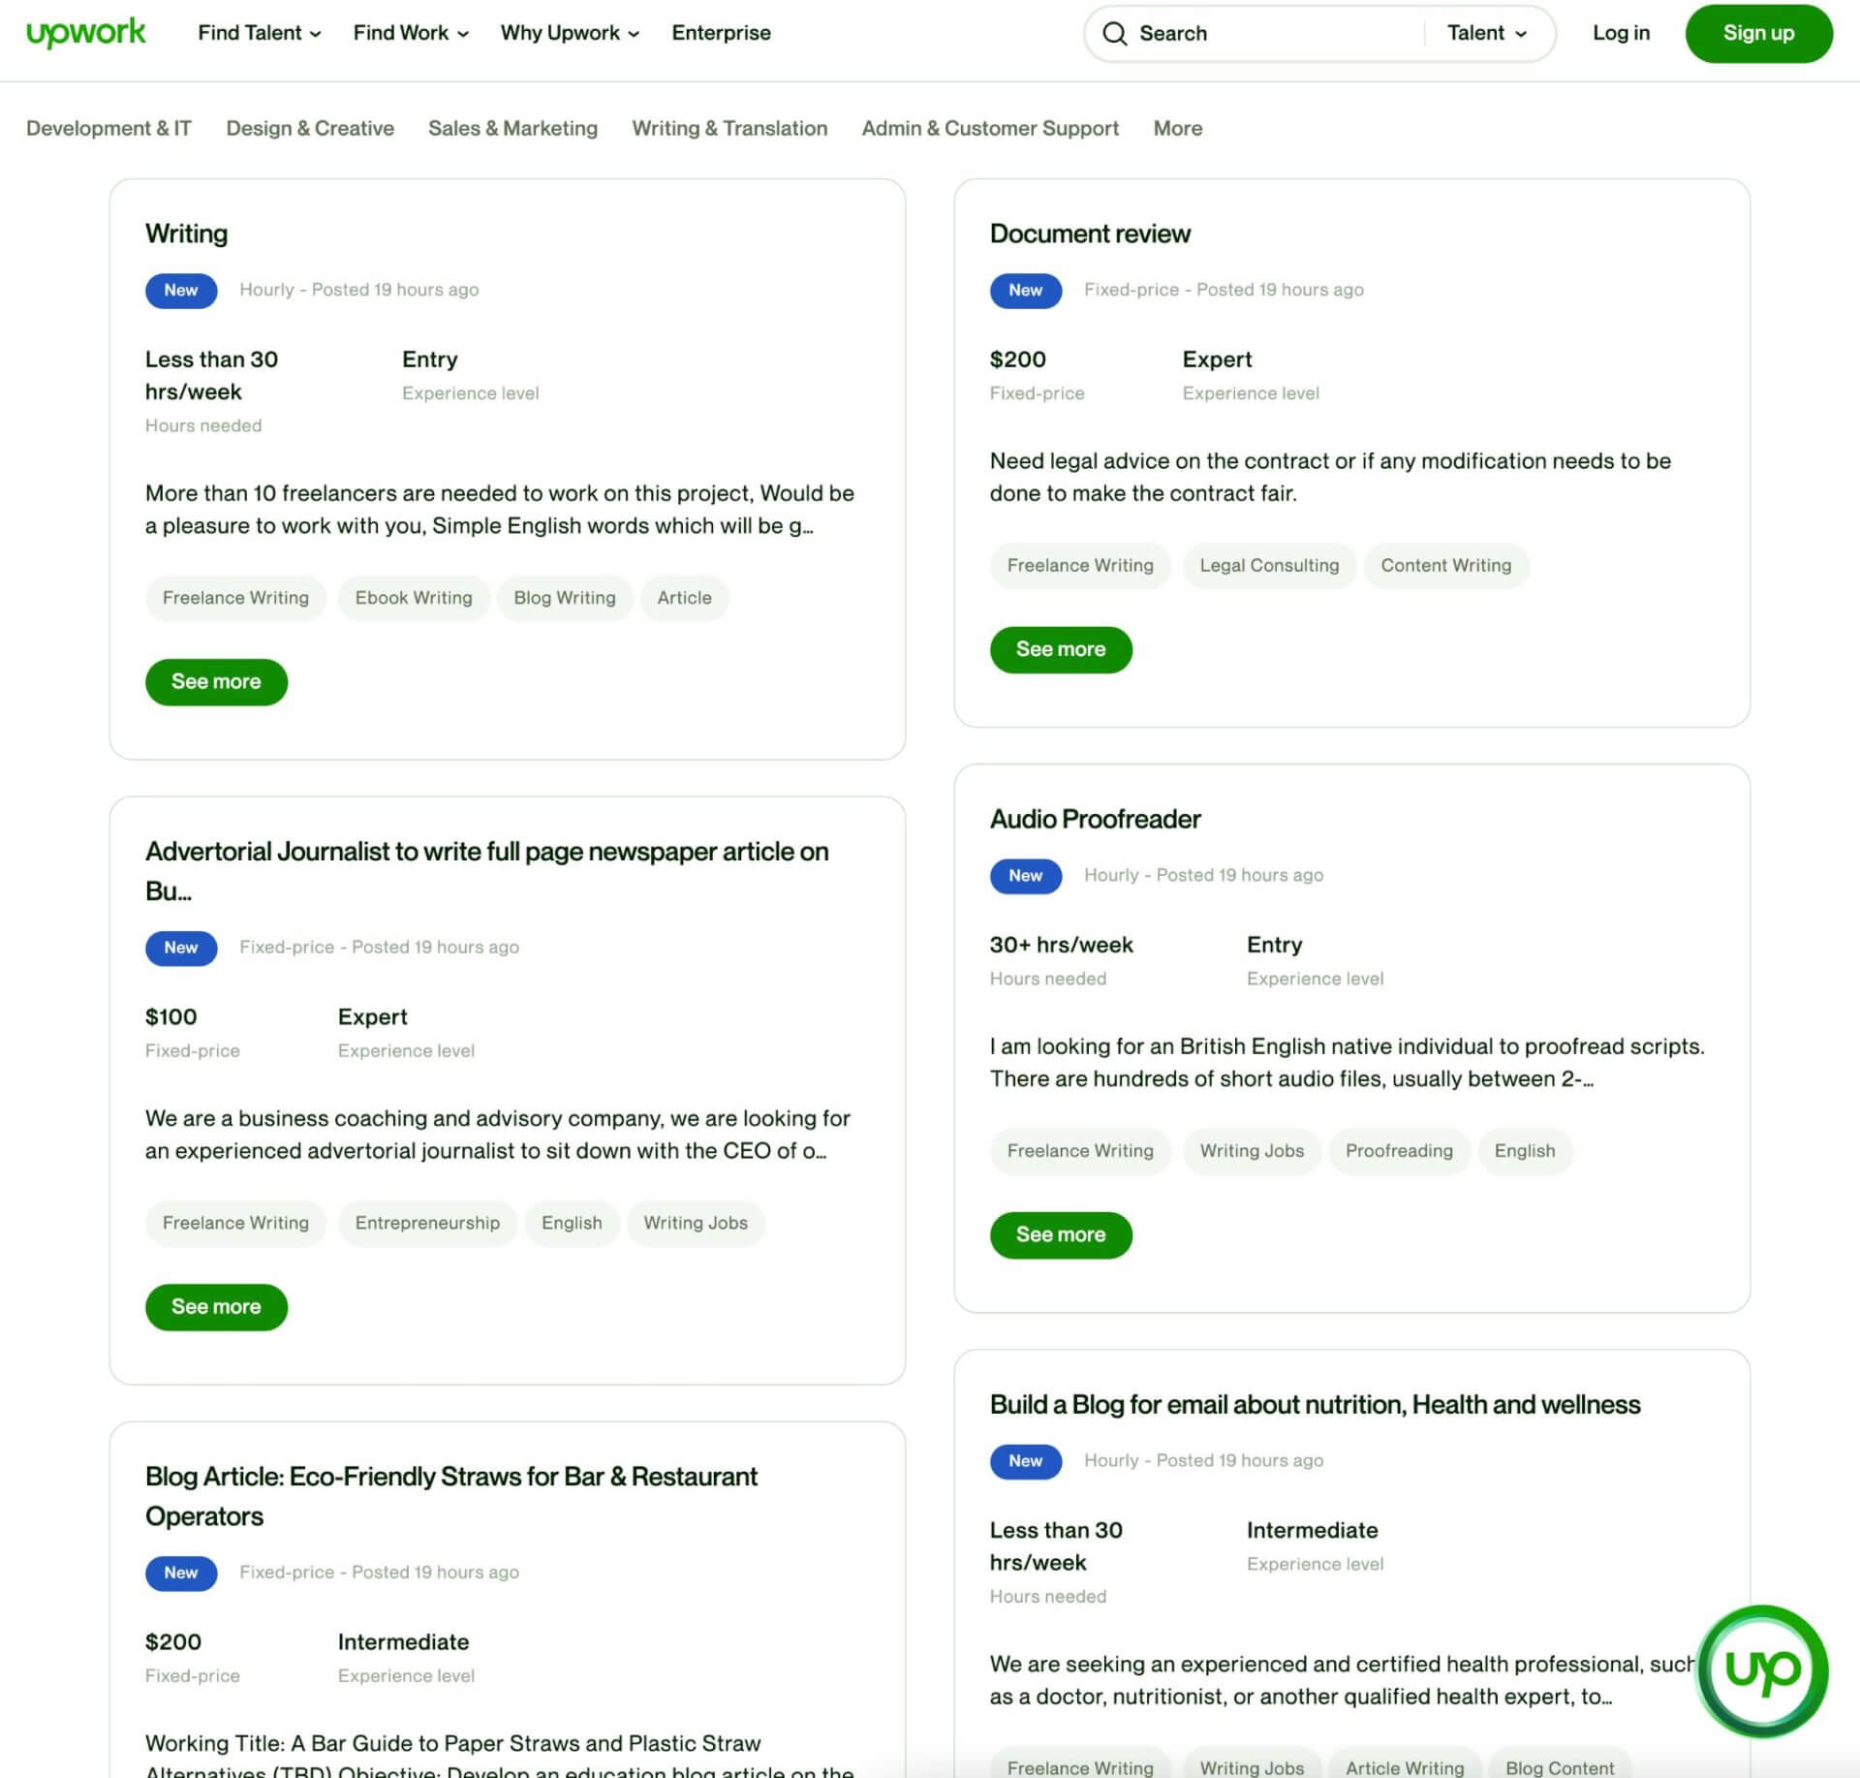Click Log in link

[x=1619, y=33]
